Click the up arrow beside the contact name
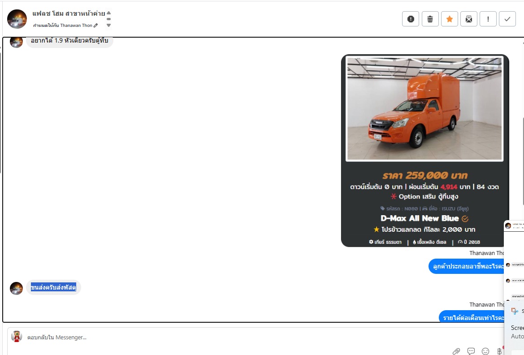 [x=108, y=13]
